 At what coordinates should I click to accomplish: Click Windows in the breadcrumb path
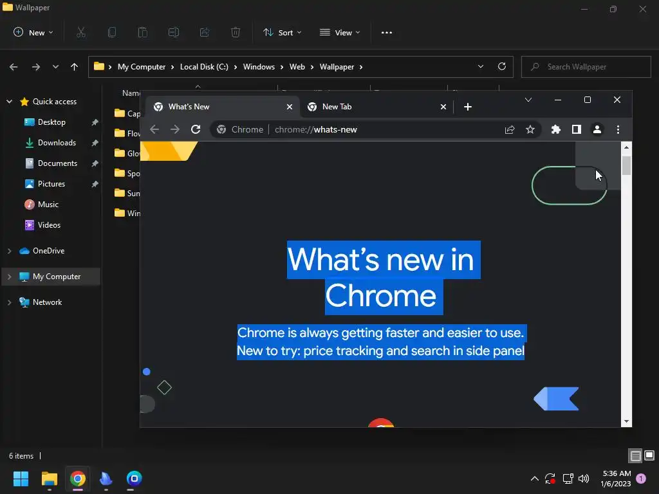(x=259, y=67)
